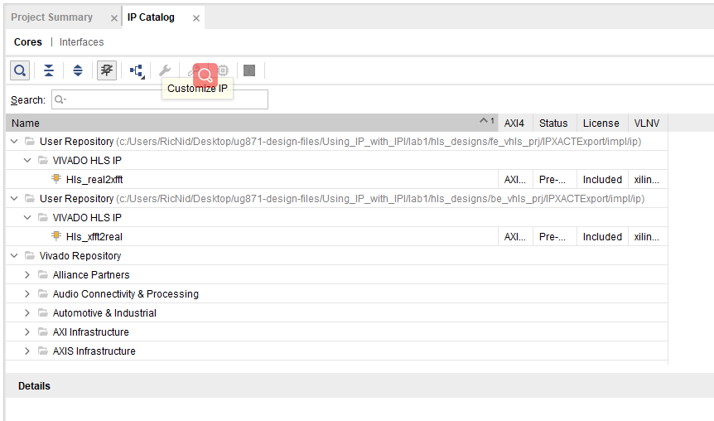Click the Collapse All toolbar icon
Image resolution: width=714 pixels, height=421 pixels.
tap(49, 70)
